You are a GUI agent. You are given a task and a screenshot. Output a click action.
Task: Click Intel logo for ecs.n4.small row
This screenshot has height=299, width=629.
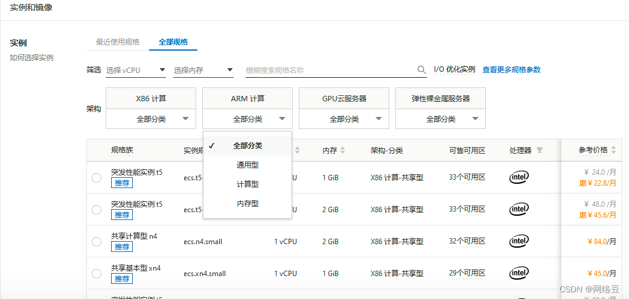coord(519,241)
